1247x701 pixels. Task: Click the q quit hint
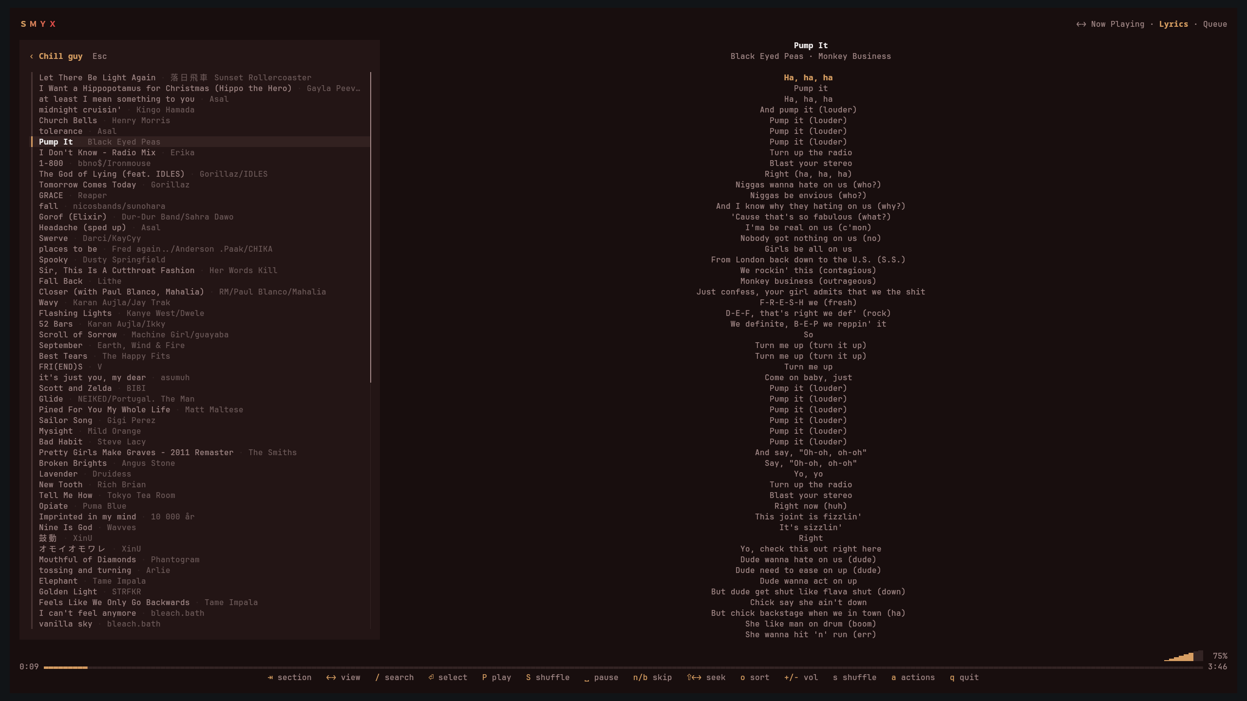[x=964, y=678]
